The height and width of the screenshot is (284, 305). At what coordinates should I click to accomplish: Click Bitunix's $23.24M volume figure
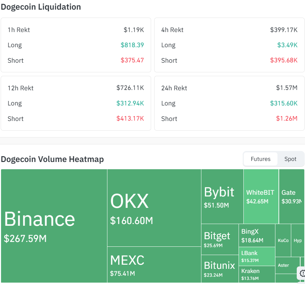coord(213,275)
